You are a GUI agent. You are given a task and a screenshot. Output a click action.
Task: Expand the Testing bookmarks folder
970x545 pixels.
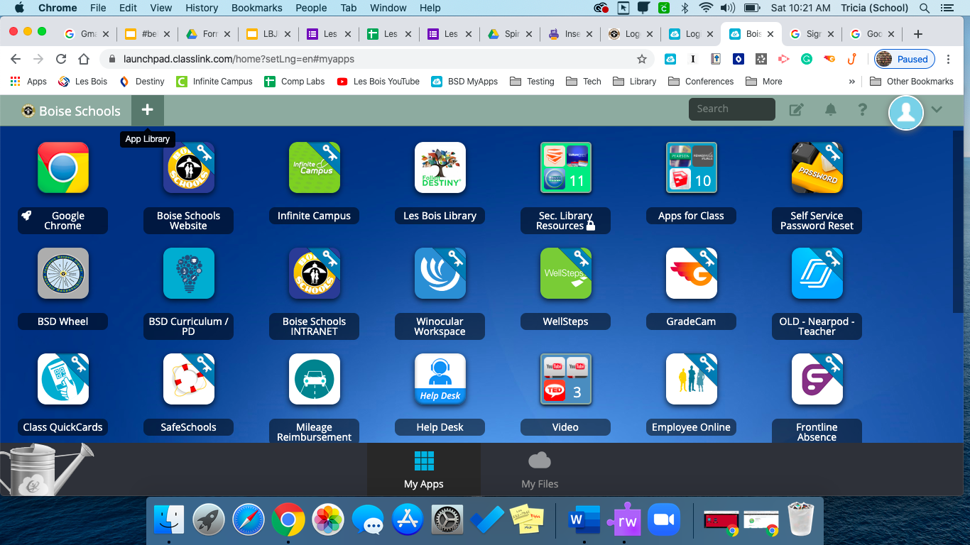[532, 82]
